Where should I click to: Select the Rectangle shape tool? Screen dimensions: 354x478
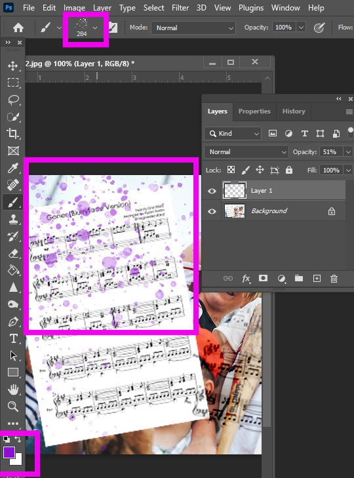click(x=13, y=372)
